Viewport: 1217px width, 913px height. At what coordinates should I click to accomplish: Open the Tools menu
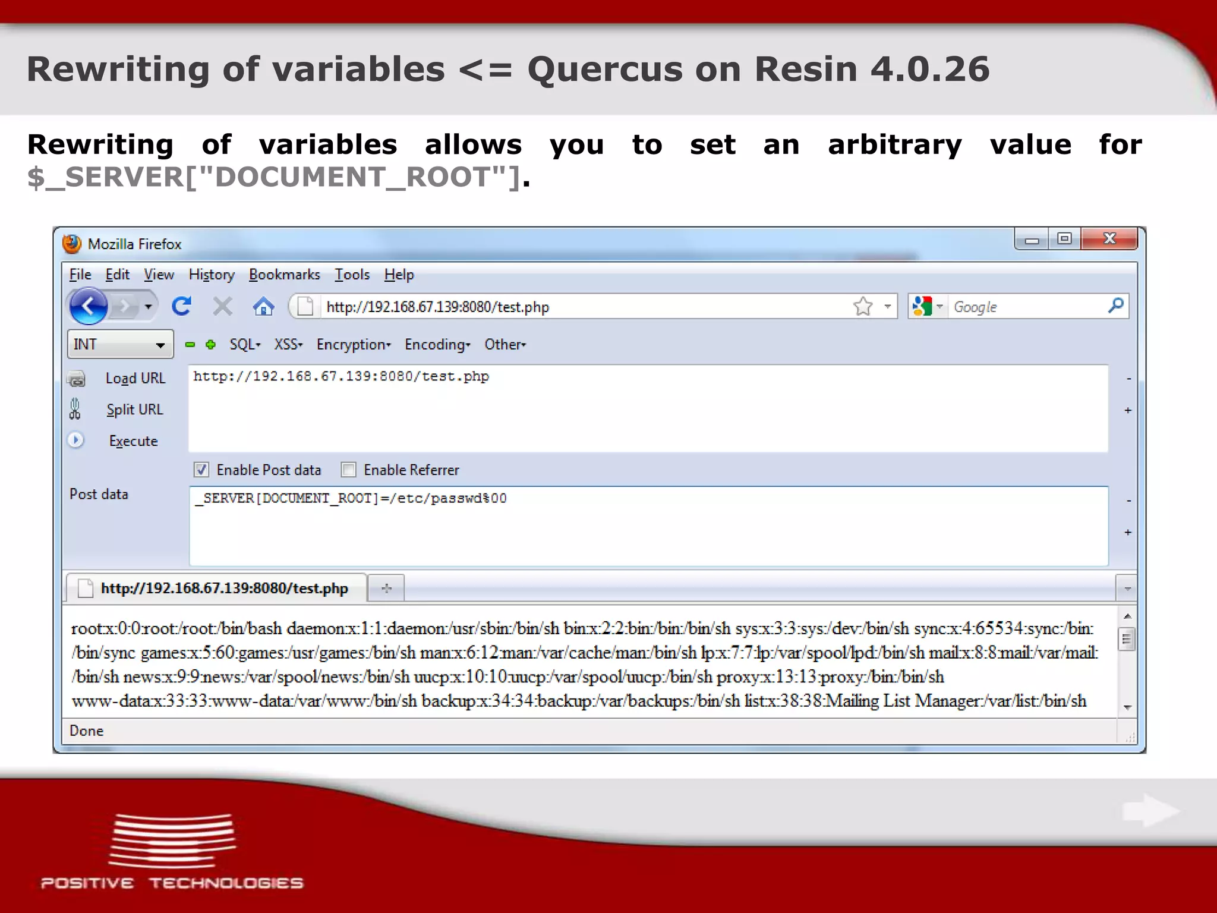[352, 275]
